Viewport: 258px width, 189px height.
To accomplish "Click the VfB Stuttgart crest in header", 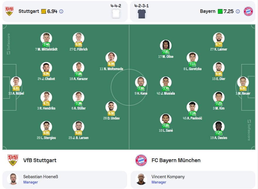I will pos(9,11).
